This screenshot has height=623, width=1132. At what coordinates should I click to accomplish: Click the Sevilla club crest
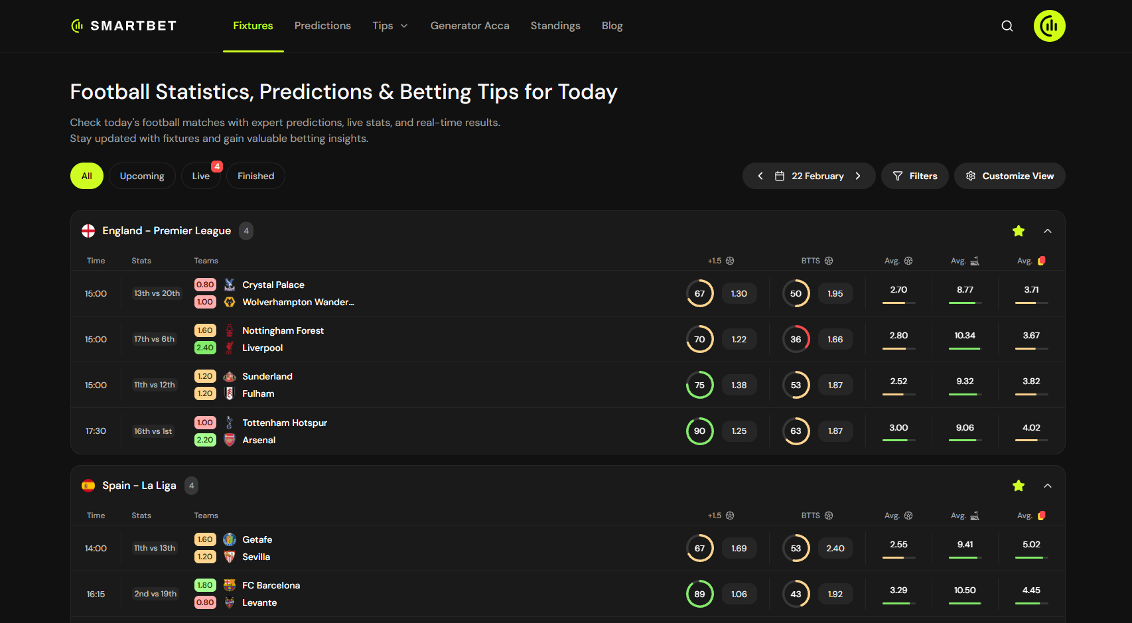click(230, 557)
